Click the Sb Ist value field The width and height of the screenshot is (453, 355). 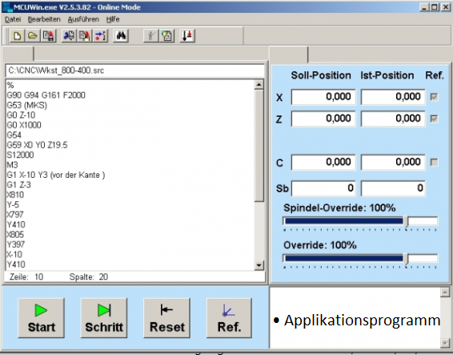393,188
